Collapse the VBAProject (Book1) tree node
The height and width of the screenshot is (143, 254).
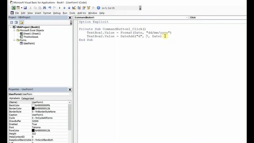click(11, 27)
